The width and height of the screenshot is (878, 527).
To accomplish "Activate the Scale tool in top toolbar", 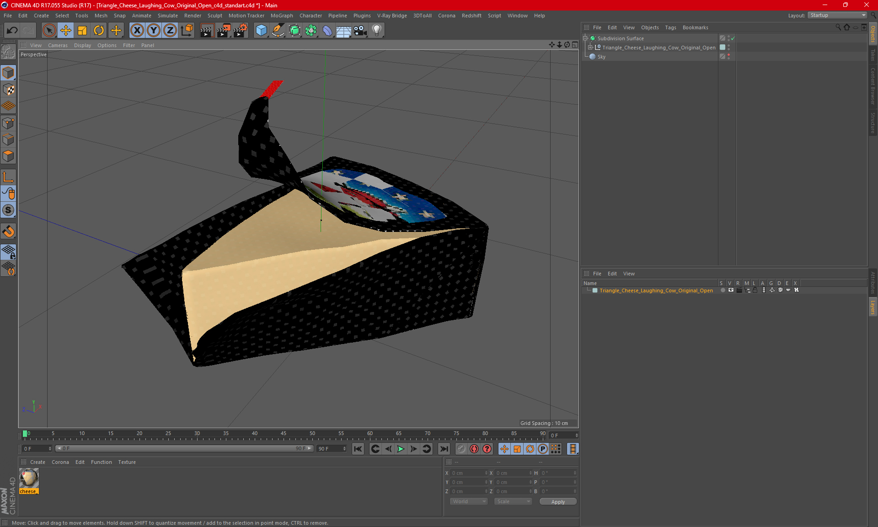I will [x=82, y=31].
